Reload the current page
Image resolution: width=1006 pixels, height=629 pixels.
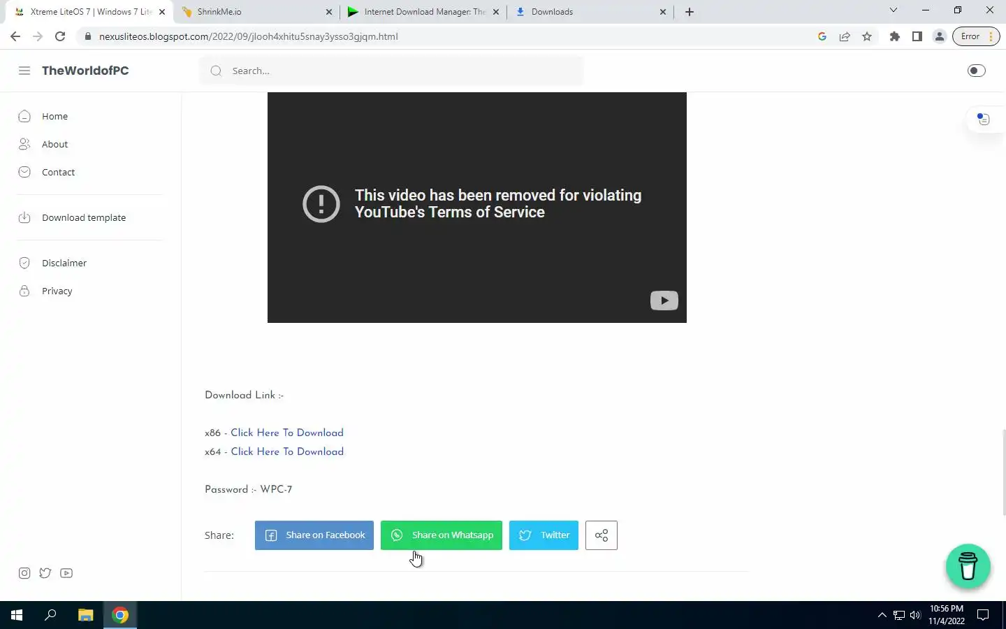tap(60, 36)
